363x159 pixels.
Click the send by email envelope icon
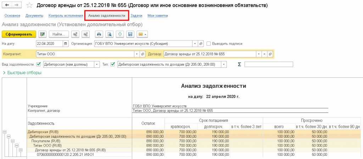point(142,34)
